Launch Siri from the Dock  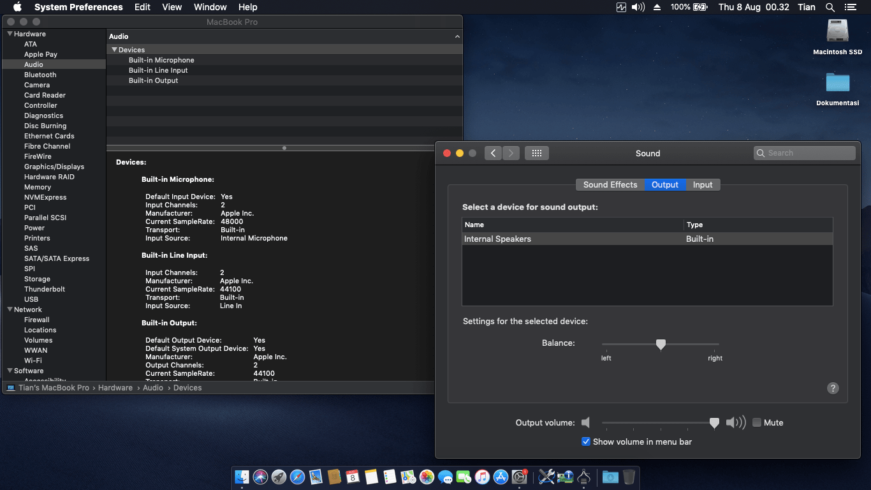coord(260,477)
